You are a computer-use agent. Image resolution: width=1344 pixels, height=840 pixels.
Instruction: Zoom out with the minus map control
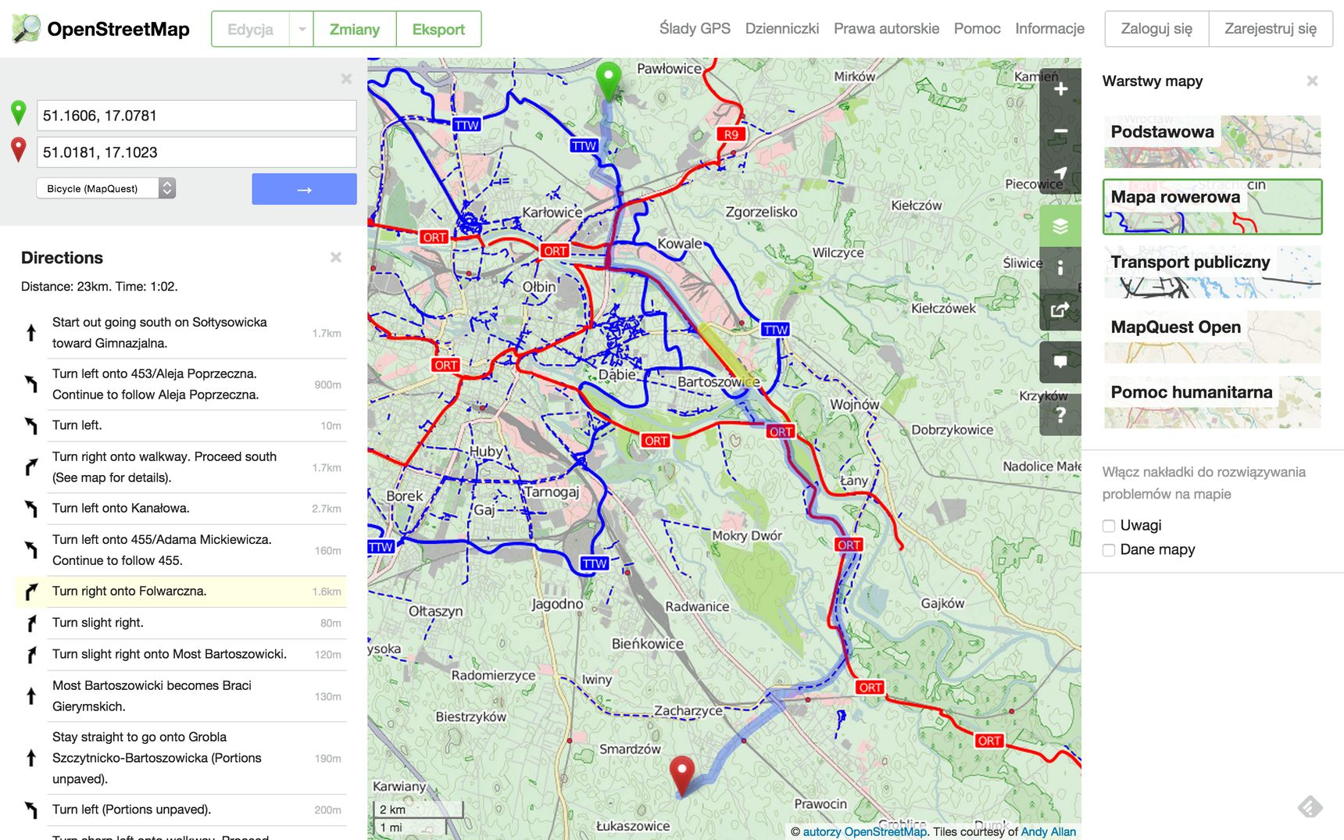[1060, 130]
